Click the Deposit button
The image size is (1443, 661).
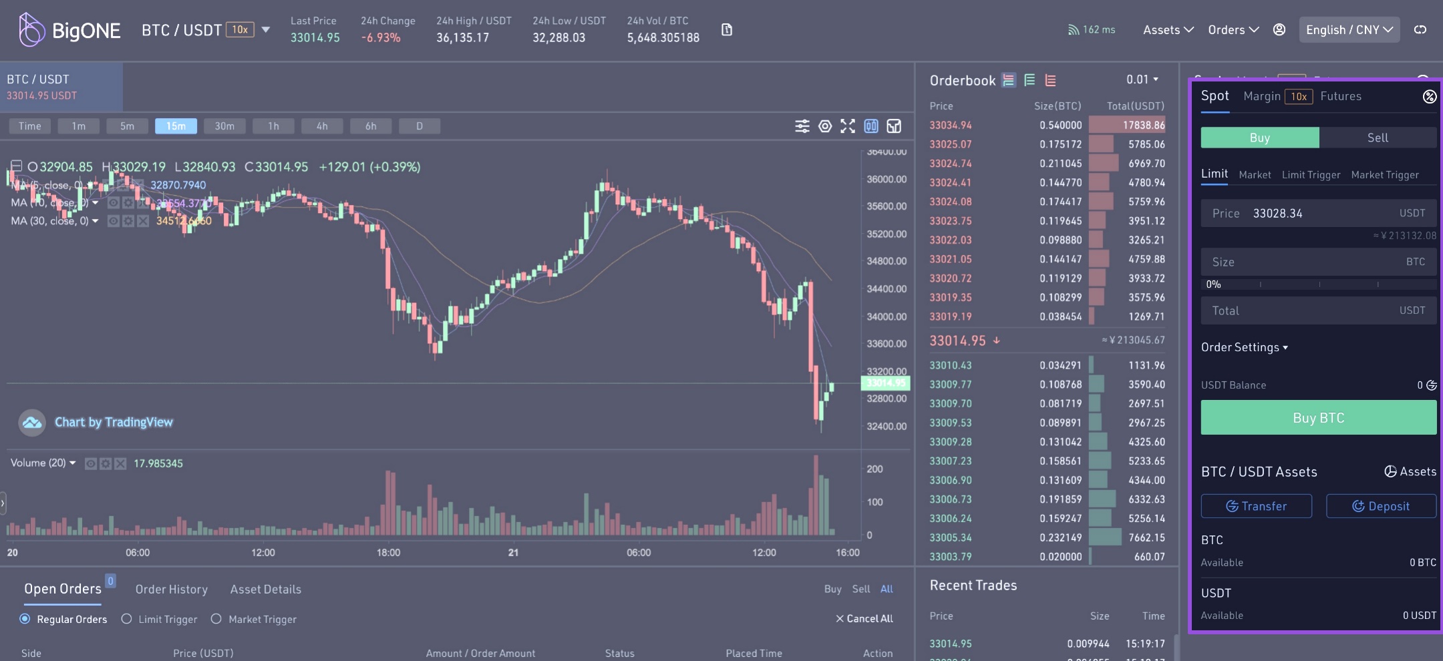(1381, 506)
